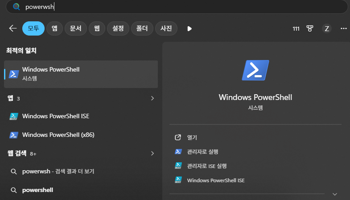Select the 사진 filter tab
The width and height of the screenshot is (350, 200).
tap(166, 28)
